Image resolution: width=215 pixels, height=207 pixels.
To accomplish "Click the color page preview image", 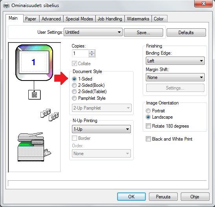I will (34, 62).
